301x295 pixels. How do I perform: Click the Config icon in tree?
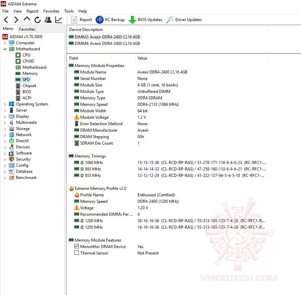pos(12,165)
